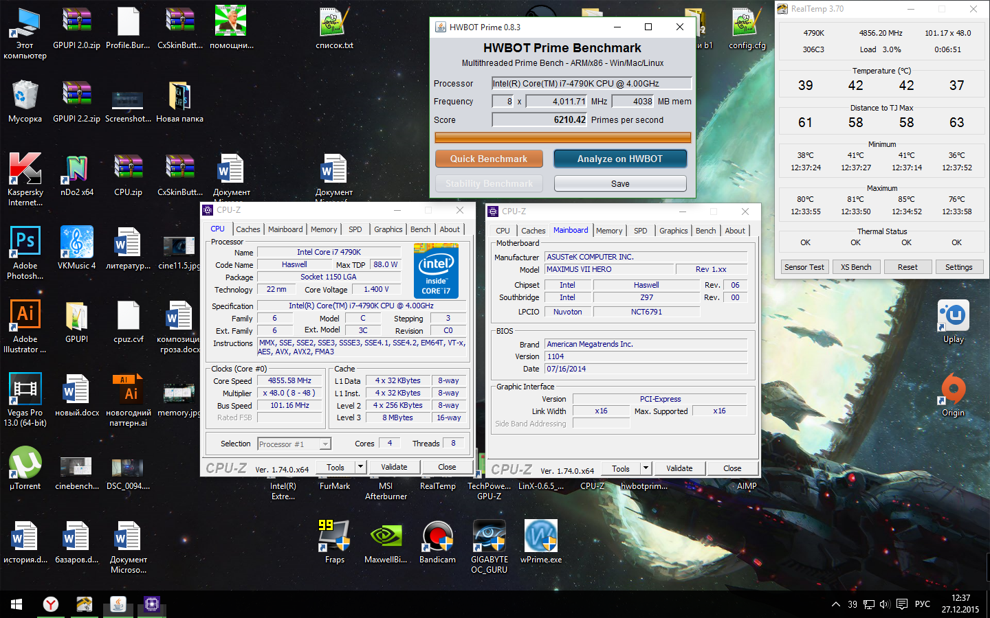Click the Processor name field in HWBOT Prime
The height and width of the screenshot is (618, 990).
591,83
